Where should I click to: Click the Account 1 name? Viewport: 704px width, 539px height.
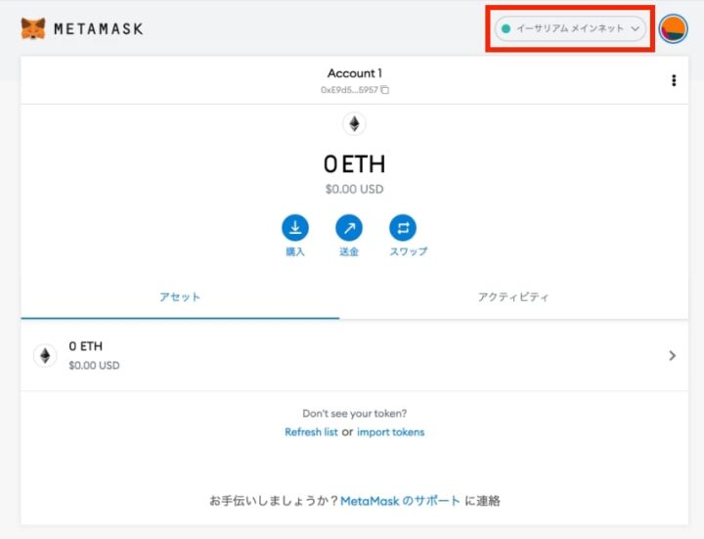tap(354, 73)
